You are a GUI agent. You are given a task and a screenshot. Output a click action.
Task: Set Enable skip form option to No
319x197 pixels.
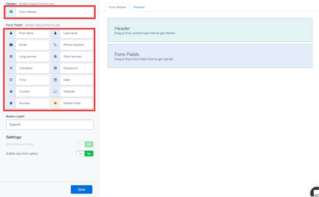[x=89, y=154]
